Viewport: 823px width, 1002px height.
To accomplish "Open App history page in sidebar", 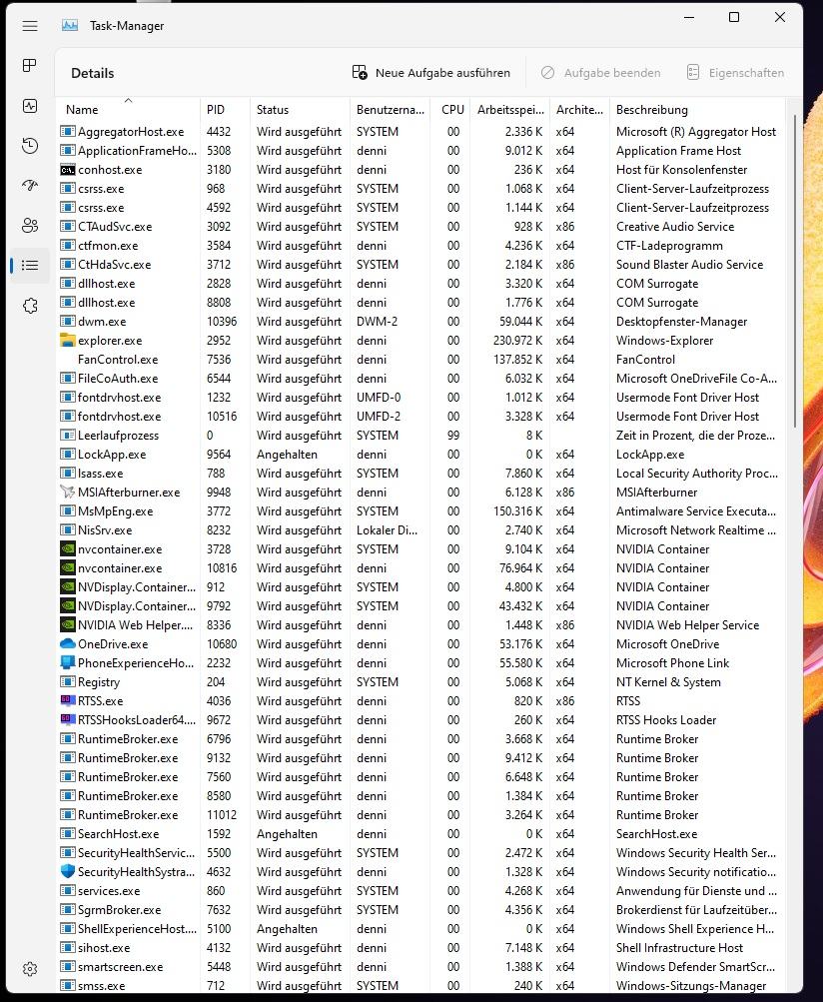I will (x=29, y=146).
